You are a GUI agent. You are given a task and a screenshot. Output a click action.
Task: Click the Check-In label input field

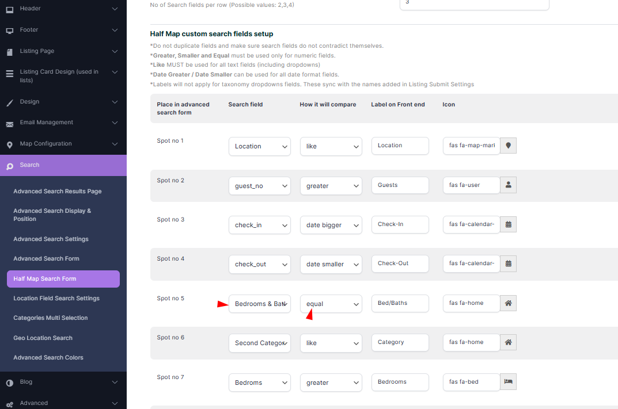click(400, 224)
